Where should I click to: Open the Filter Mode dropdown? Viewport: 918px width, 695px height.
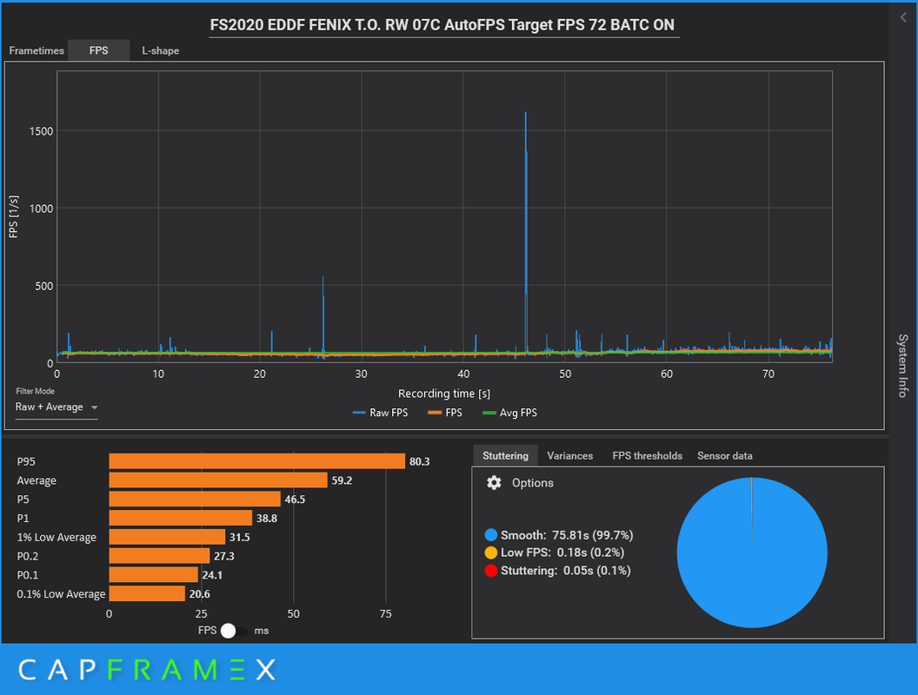tap(57, 407)
